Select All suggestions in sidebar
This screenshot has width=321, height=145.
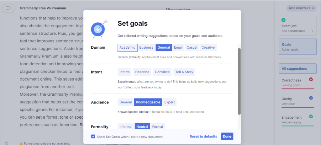pyautogui.click(x=297, y=69)
